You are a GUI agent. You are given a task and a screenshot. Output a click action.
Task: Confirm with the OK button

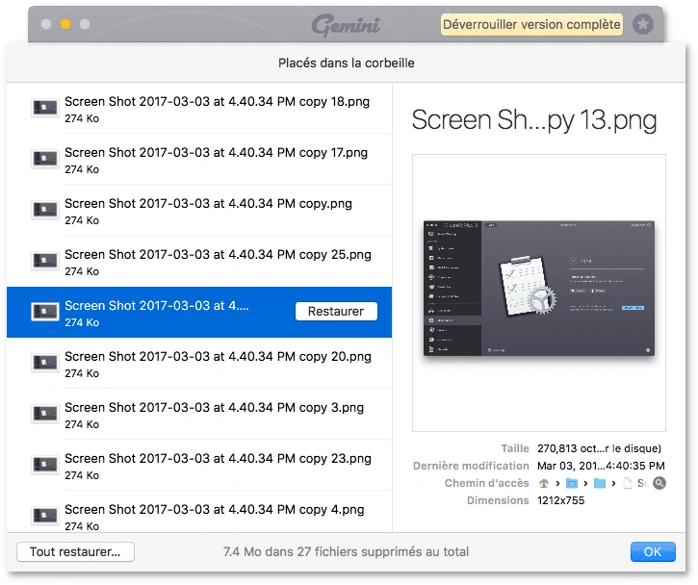(653, 551)
